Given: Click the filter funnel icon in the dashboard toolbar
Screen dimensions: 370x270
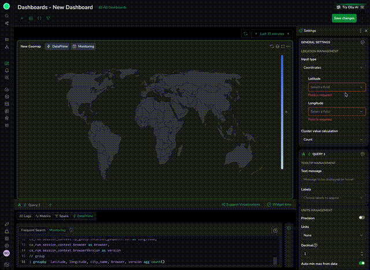Looking at the screenshot, I should (48, 18).
